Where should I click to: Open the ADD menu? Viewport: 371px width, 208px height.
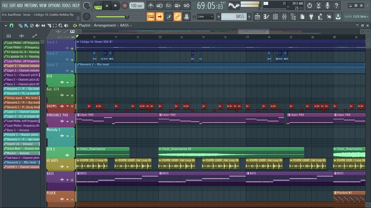(20, 5)
